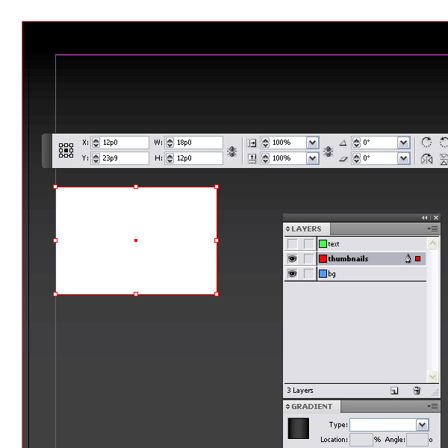Select the thumbnails layer name

(348, 258)
